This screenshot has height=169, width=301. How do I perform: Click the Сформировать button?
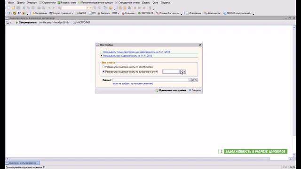click(26, 23)
